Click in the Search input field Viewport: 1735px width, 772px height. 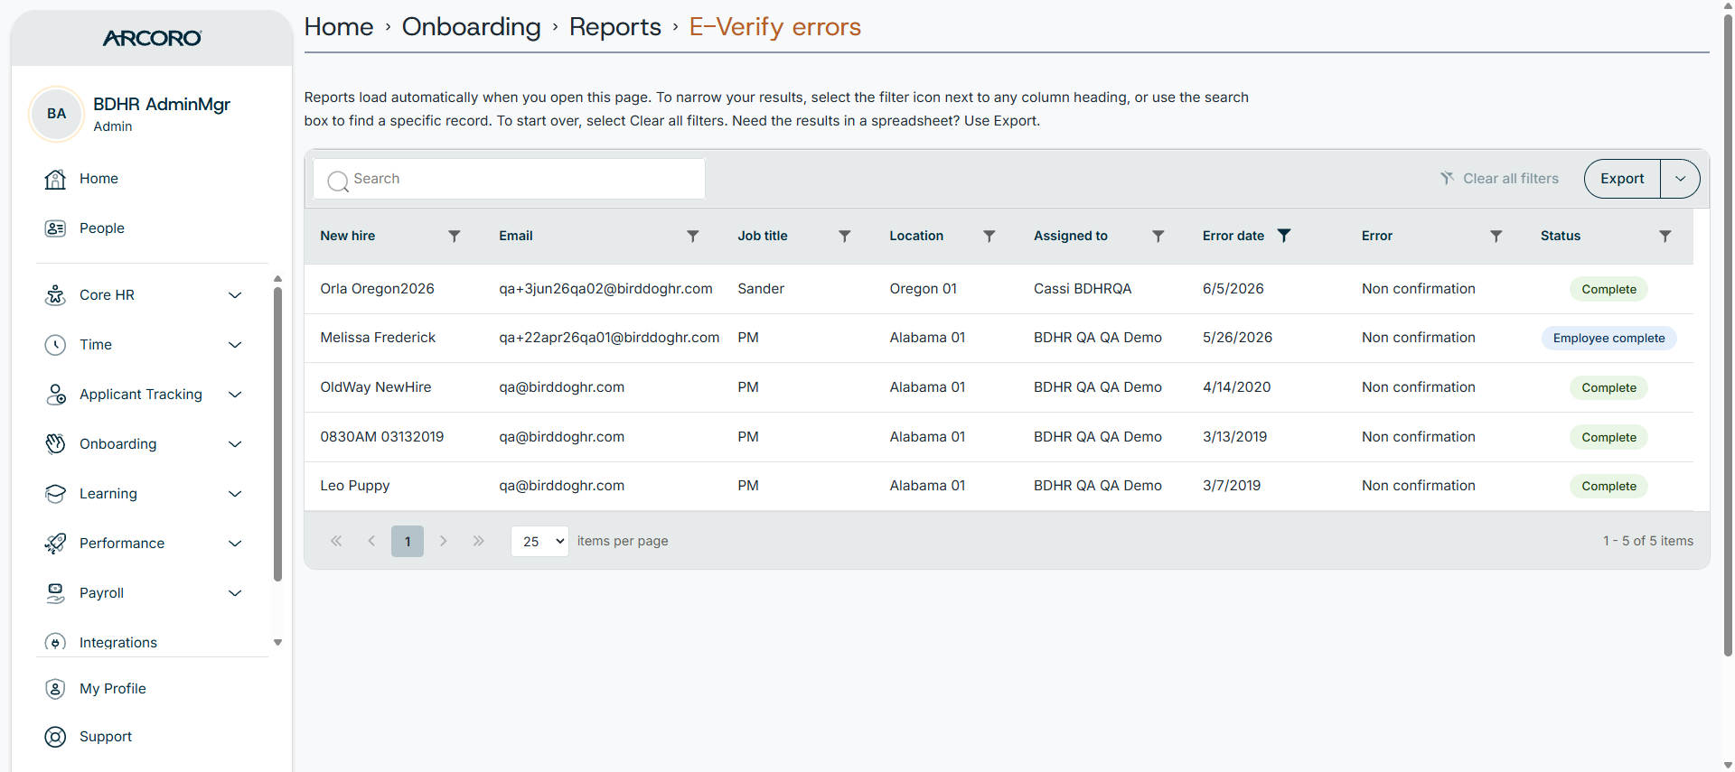[510, 179]
